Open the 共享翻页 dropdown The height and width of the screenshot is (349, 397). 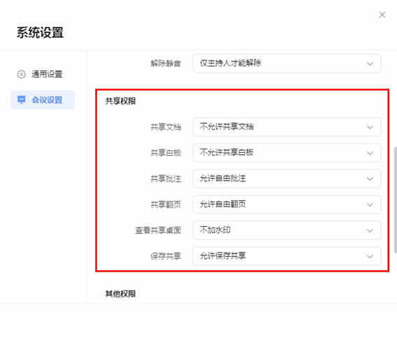coord(287,204)
